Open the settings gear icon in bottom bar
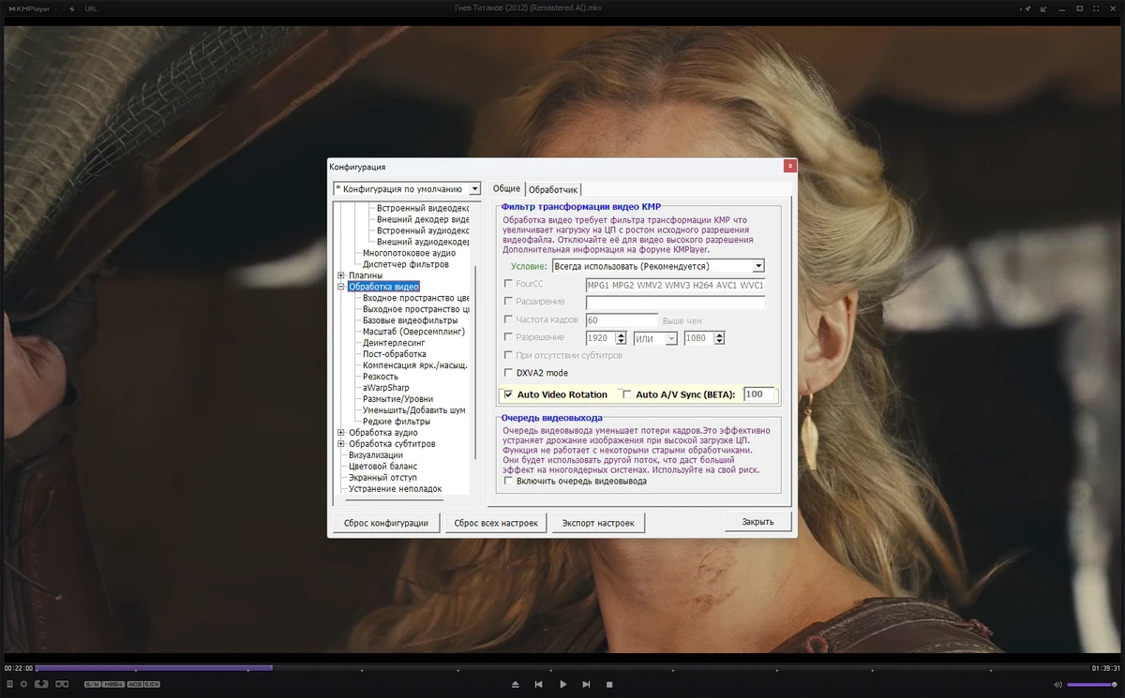Viewport: 1125px width, 698px height. (x=24, y=684)
